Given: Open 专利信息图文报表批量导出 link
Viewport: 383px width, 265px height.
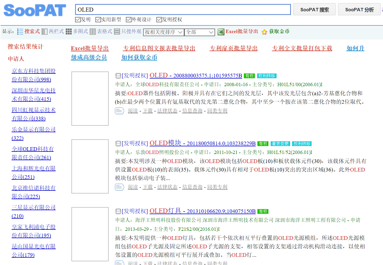Looking at the screenshot, I should pyautogui.click(x=159, y=48).
